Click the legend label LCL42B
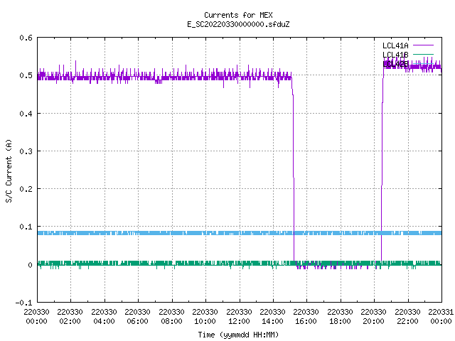This screenshot has width=455, height=341. [x=395, y=64]
